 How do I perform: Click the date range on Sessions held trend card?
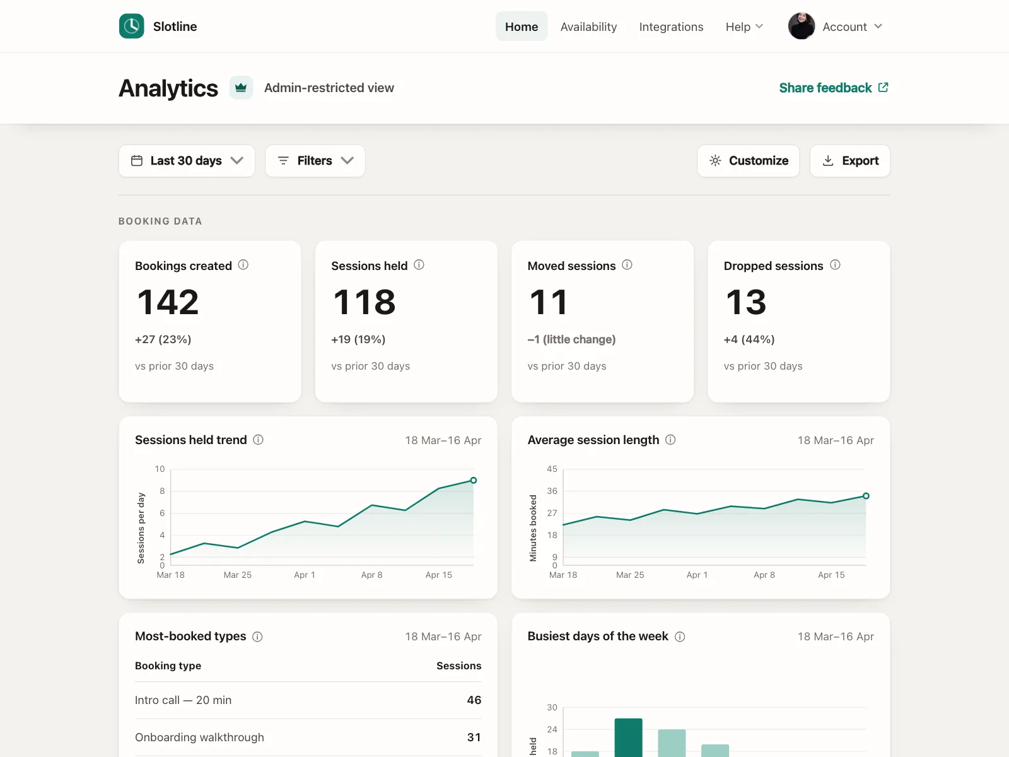pos(443,440)
